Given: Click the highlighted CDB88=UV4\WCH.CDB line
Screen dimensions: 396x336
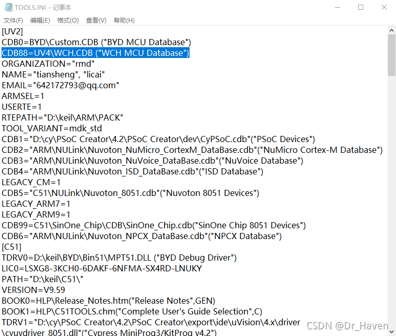Looking at the screenshot, I should pyautogui.click(x=95, y=53).
